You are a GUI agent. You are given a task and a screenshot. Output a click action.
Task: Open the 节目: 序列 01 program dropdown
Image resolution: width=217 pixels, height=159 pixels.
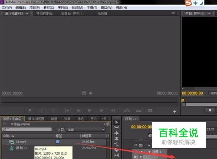(209, 13)
